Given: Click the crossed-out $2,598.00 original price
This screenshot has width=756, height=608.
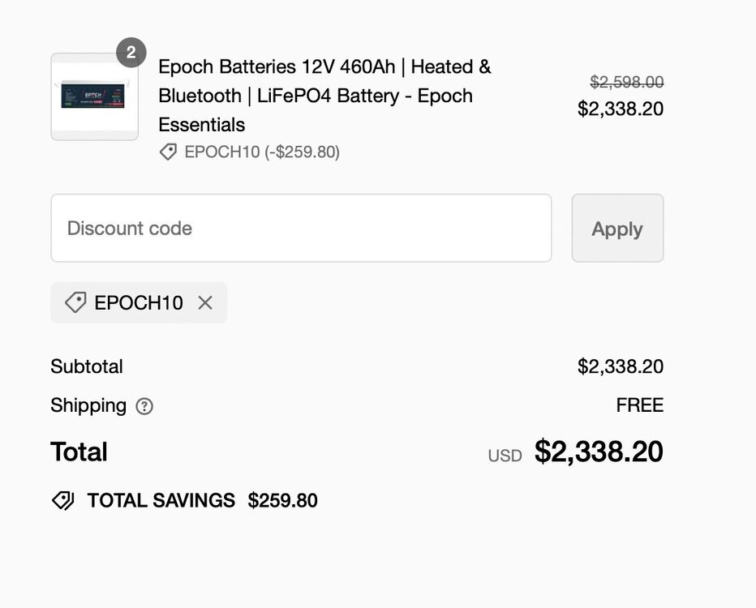Looking at the screenshot, I should [x=626, y=82].
